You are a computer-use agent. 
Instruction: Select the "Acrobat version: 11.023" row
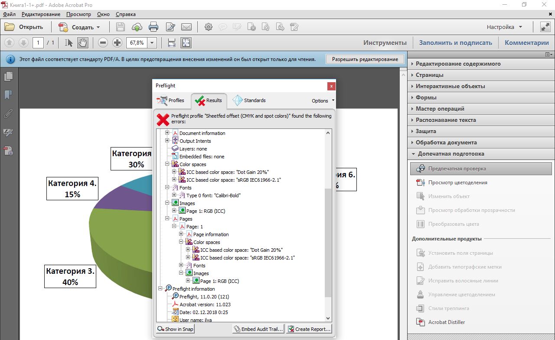pos(201,305)
